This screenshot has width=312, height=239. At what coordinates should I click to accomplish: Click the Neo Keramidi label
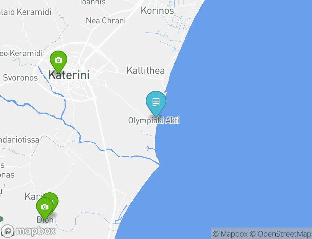[x=21, y=53]
